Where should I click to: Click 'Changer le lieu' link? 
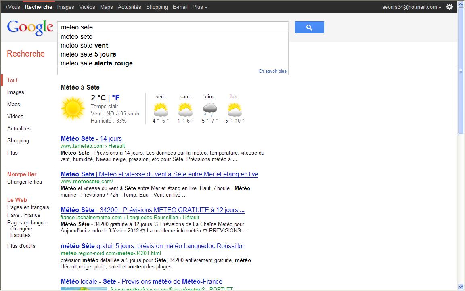point(25,182)
